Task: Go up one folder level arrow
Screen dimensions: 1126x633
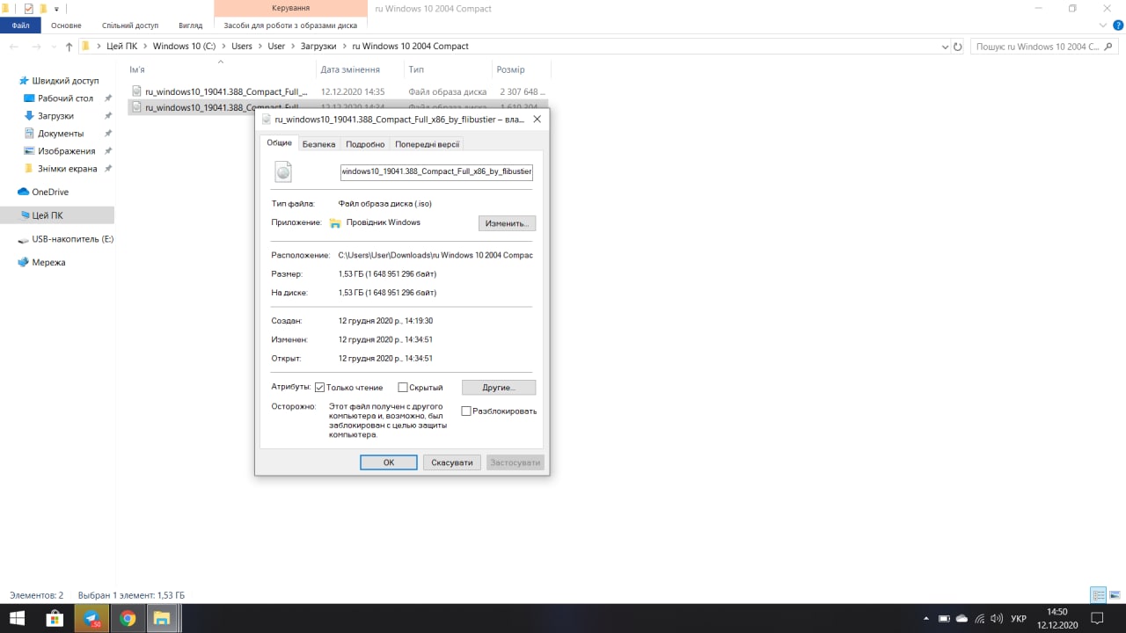Action: point(69,47)
